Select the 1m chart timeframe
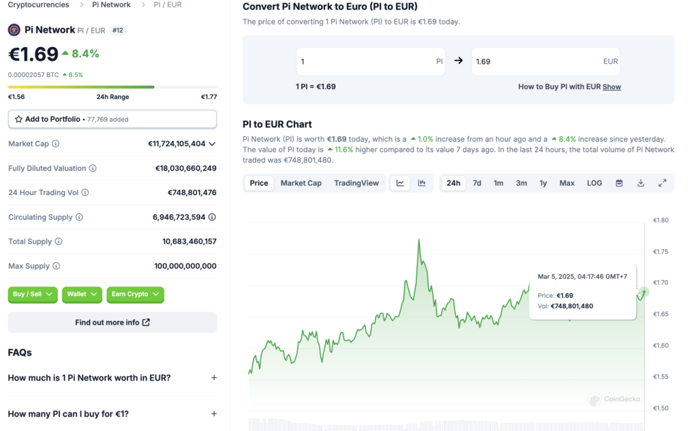 [x=498, y=183]
